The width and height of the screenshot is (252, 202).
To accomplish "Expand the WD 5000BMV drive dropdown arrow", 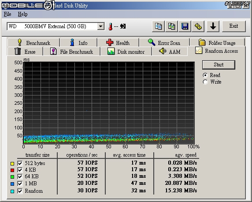I will 100,26.
